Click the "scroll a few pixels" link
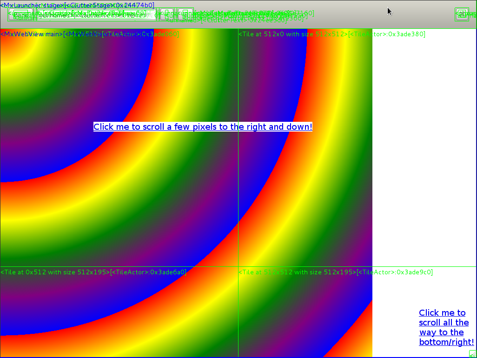The image size is (477, 358). [x=203, y=127]
